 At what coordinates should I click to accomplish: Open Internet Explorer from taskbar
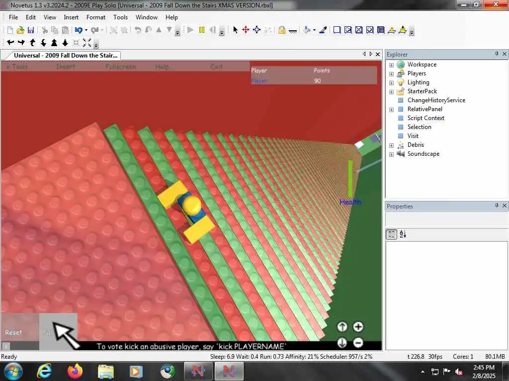pos(44,371)
